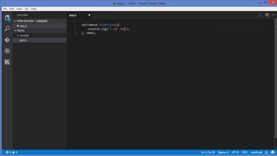
Task: Click the warnings triangle icon in status bar
Action: coord(13,152)
